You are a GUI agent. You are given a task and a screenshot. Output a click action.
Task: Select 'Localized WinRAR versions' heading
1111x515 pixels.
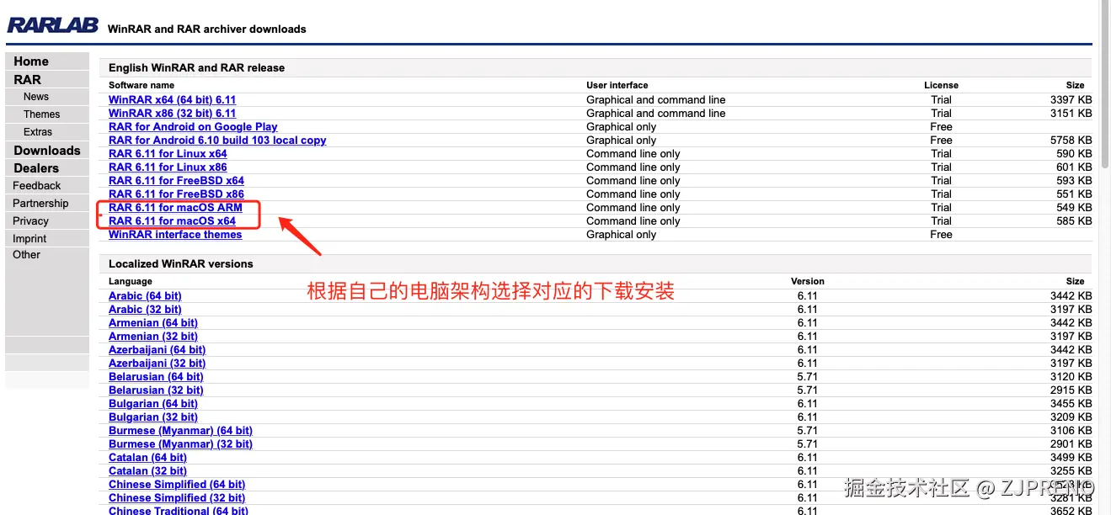tap(181, 264)
